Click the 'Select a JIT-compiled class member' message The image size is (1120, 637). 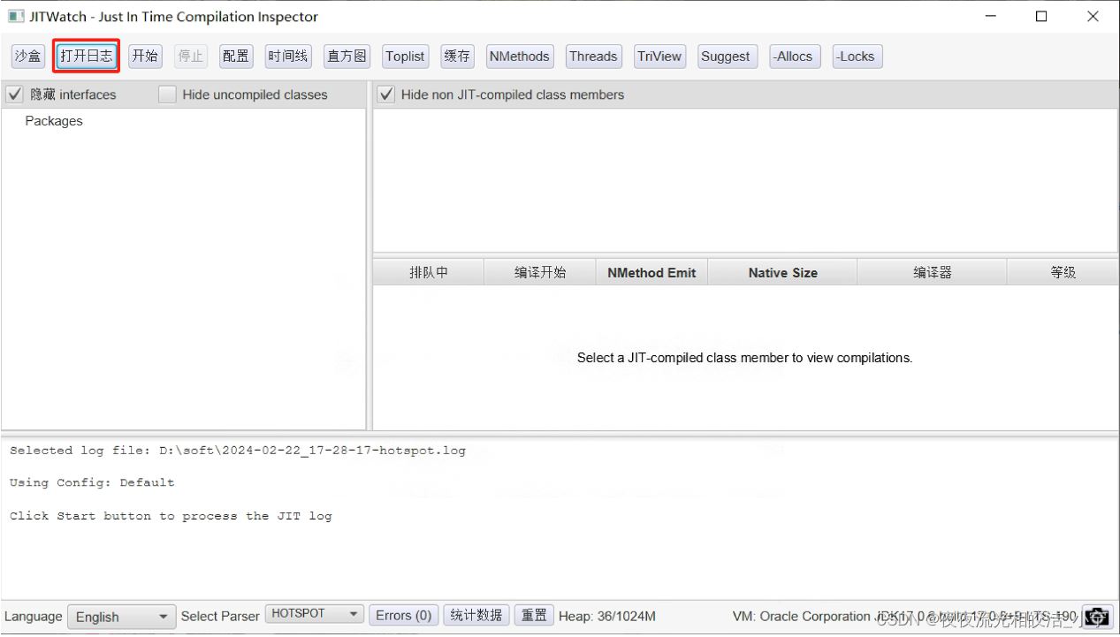point(744,358)
